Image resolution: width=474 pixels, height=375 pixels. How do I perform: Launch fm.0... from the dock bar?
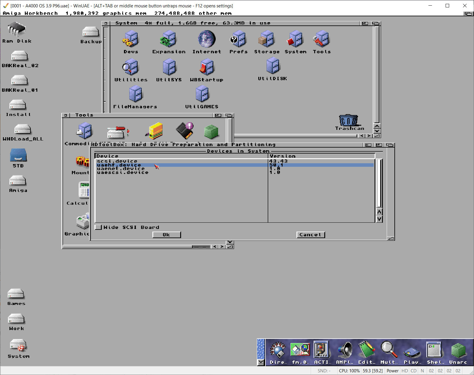pos(300,353)
